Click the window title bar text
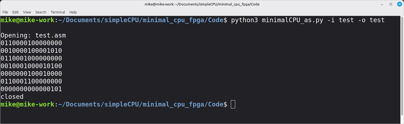Viewport: 404px width, 124px height. [202, 4]
